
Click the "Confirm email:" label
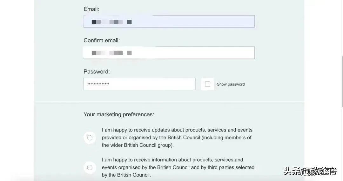tap(102, 41)
